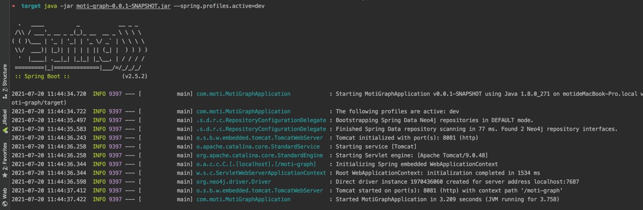This screenshot has height=210, width=643.
Task: Click the 'target' directory name in prompt
Action: click(31, 5)
